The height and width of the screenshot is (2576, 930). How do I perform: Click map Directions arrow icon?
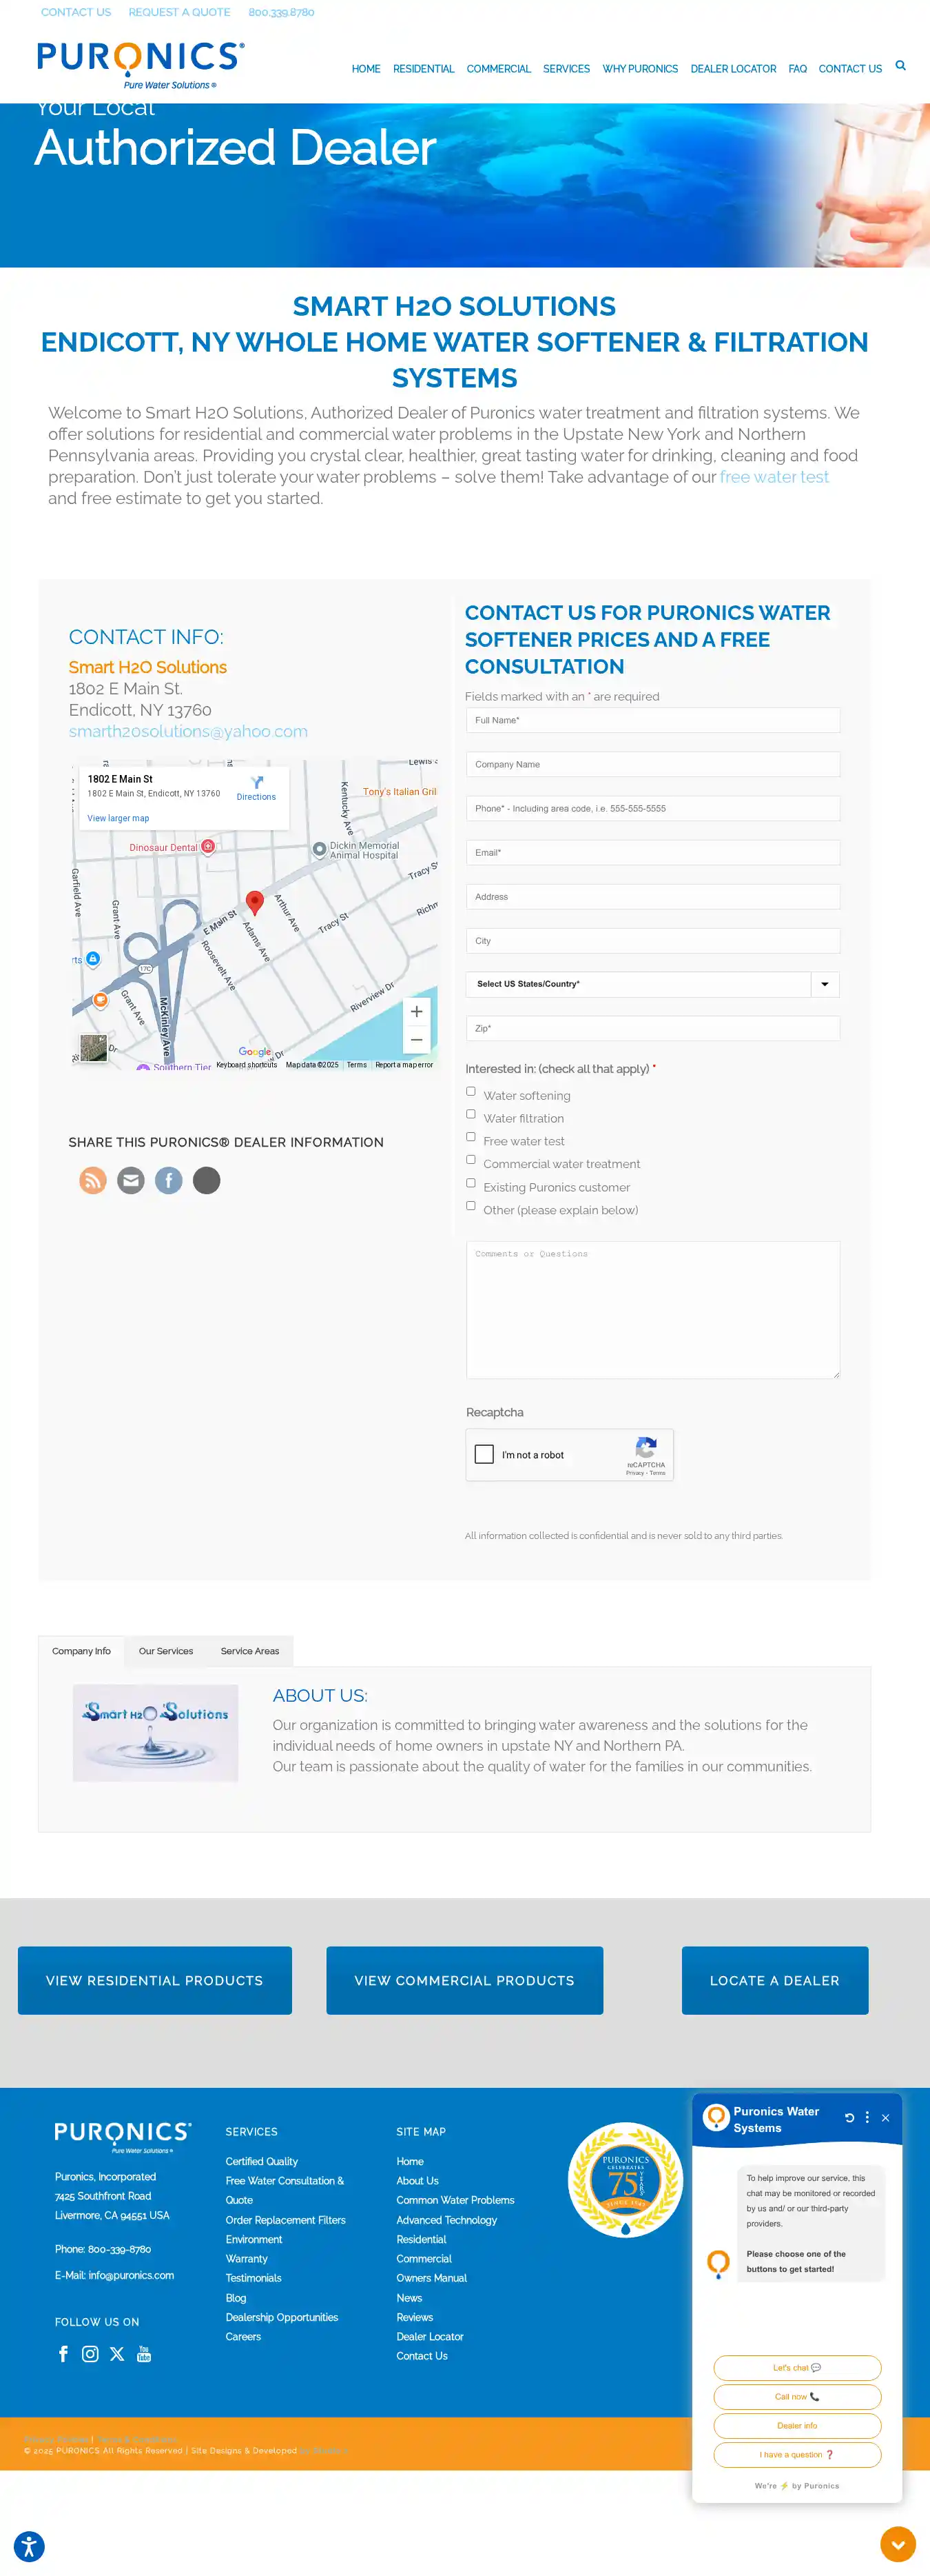257,783
